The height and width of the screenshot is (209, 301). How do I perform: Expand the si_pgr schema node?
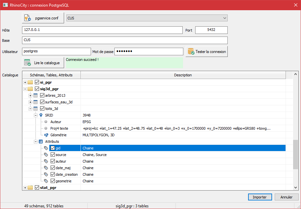tap(25, 83)
